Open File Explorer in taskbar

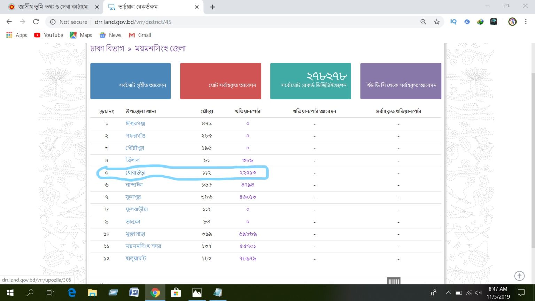click(x=92, y=293)
